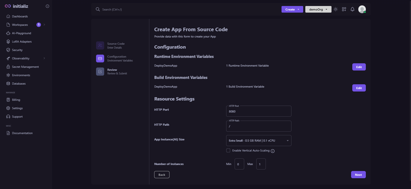Select the Configuration step label
Image resolution: width=411 pixels, height=189 pixels.
117,57
